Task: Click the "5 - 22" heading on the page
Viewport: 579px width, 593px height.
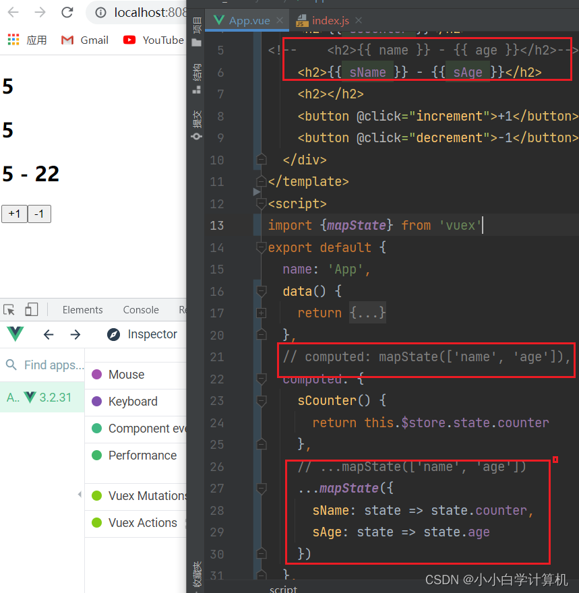Action: (31, 174)
